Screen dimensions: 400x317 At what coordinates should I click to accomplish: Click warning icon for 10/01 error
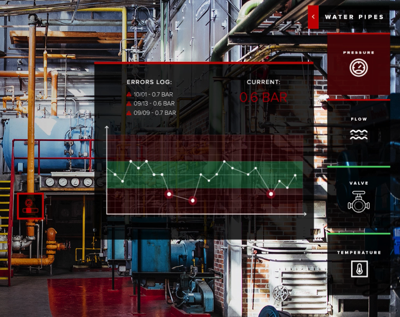point(129,94)
